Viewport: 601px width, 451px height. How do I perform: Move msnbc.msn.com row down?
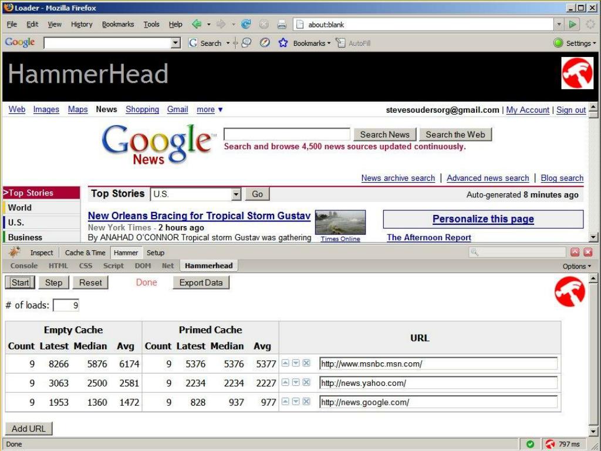coord(296,363)
